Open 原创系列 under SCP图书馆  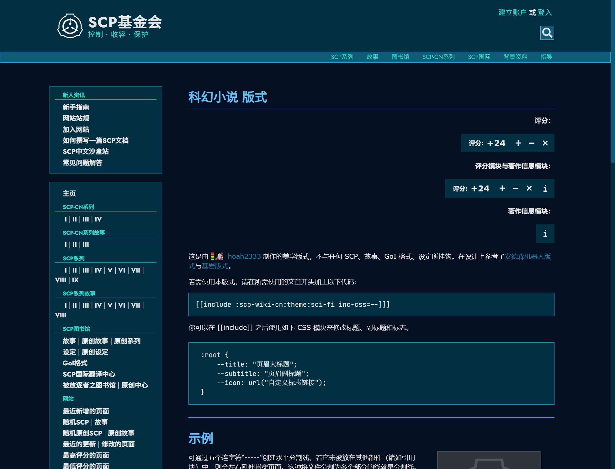pyautogui.click(x=127, y=341)
